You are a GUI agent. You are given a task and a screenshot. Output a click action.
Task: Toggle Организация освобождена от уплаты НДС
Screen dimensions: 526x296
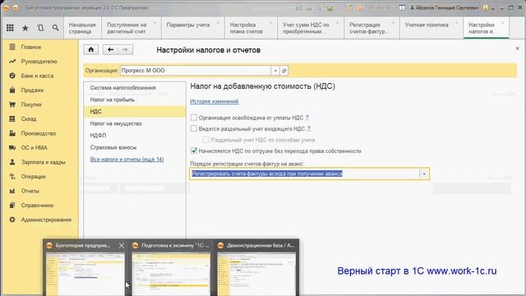pos(194,118)
